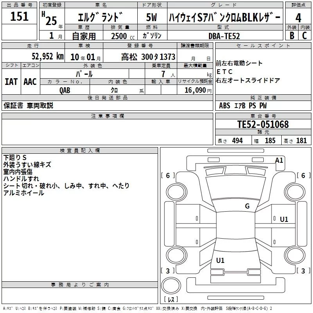Click the セールスポイント header
Screen dimensions: 313x313
pyautogui.click(x=263, y=46)
